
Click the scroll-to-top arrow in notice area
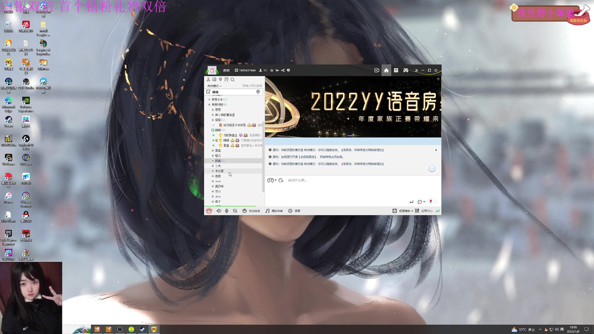436,150
